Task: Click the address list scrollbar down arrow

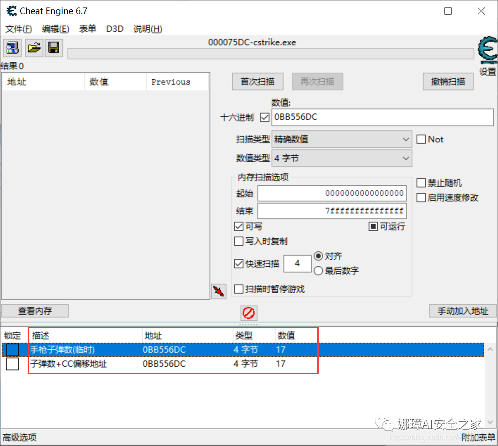Action: tap(490, 422)
